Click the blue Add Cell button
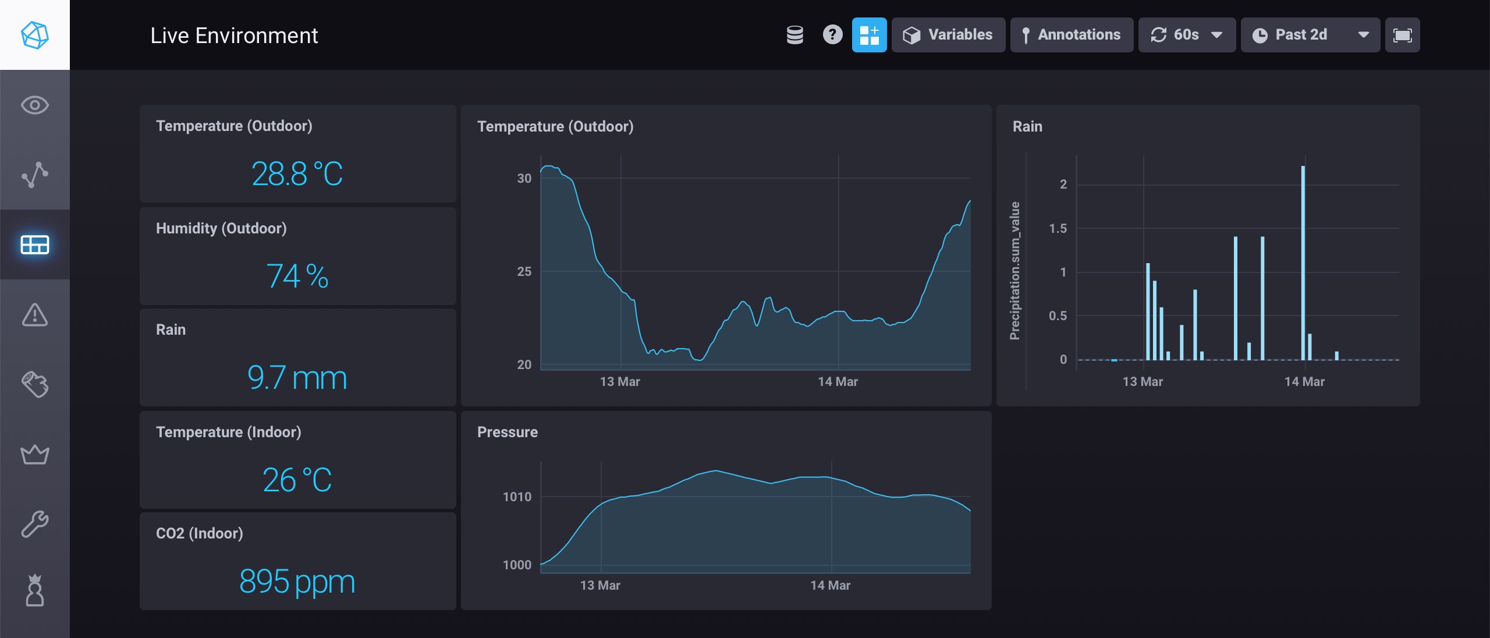Screen dimensions: 1490x638 pos(869,35)
